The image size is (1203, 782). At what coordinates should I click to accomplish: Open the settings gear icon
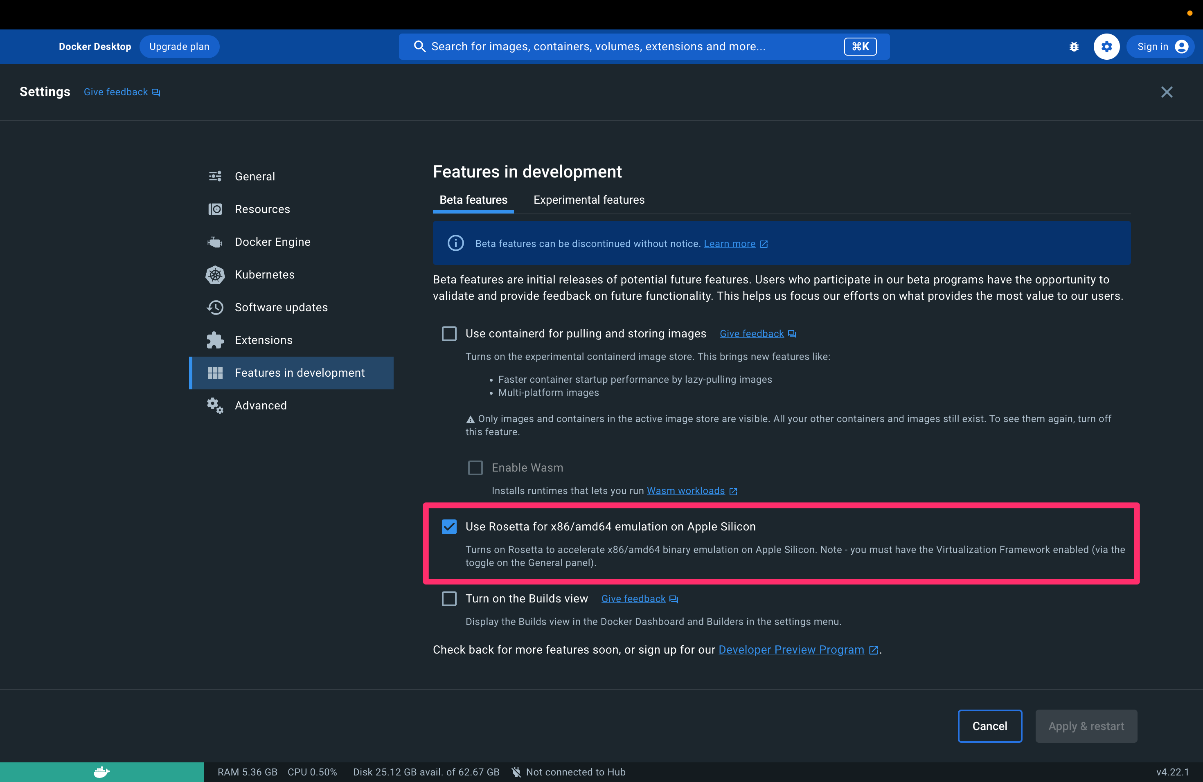(x=1106, y=47)
